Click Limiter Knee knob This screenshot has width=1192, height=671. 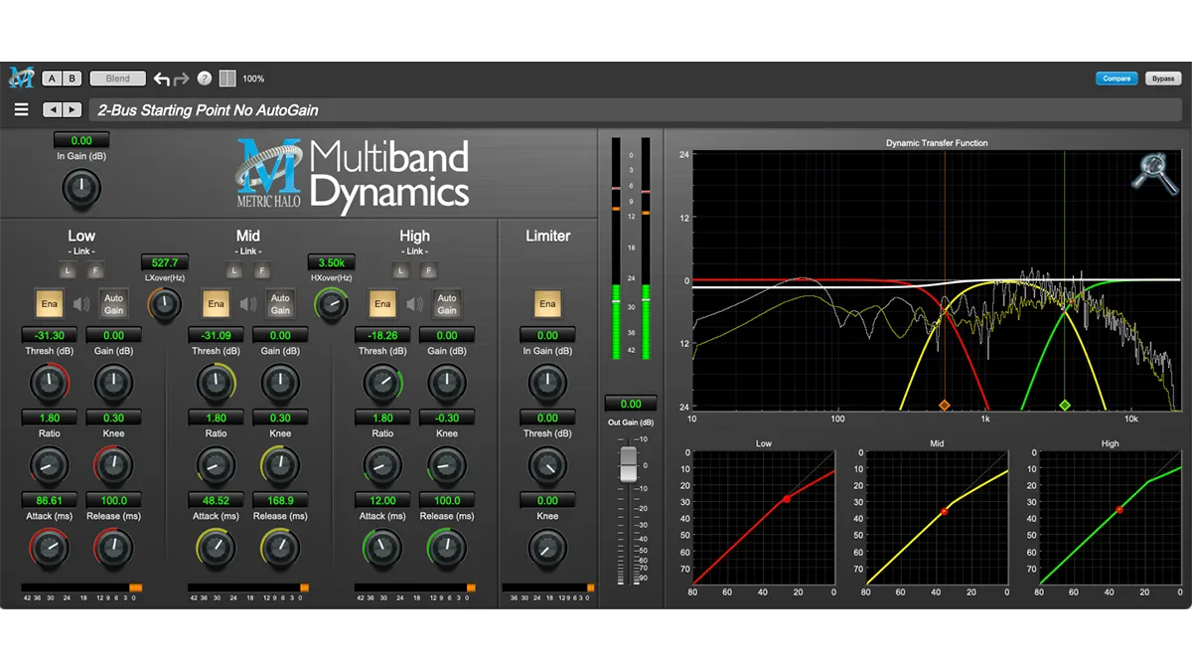pyautogui.click(x=547, y=547)
